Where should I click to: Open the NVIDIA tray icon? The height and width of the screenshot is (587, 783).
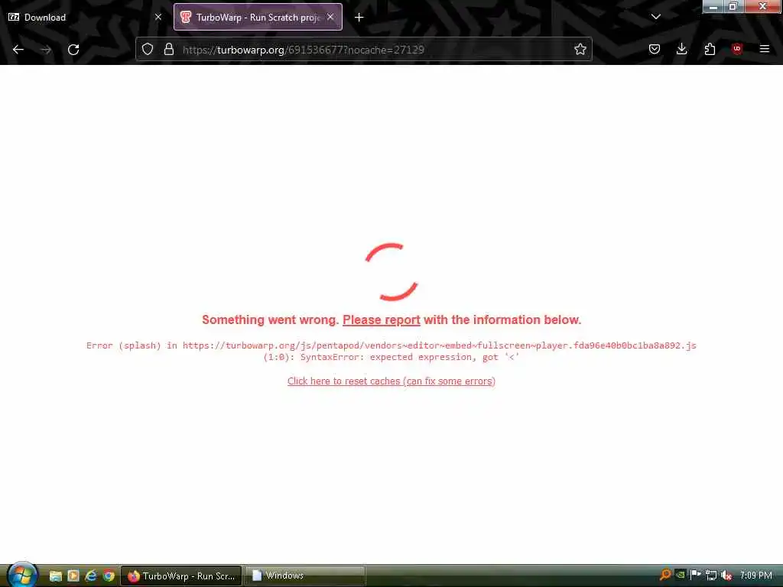click(680, 575)
